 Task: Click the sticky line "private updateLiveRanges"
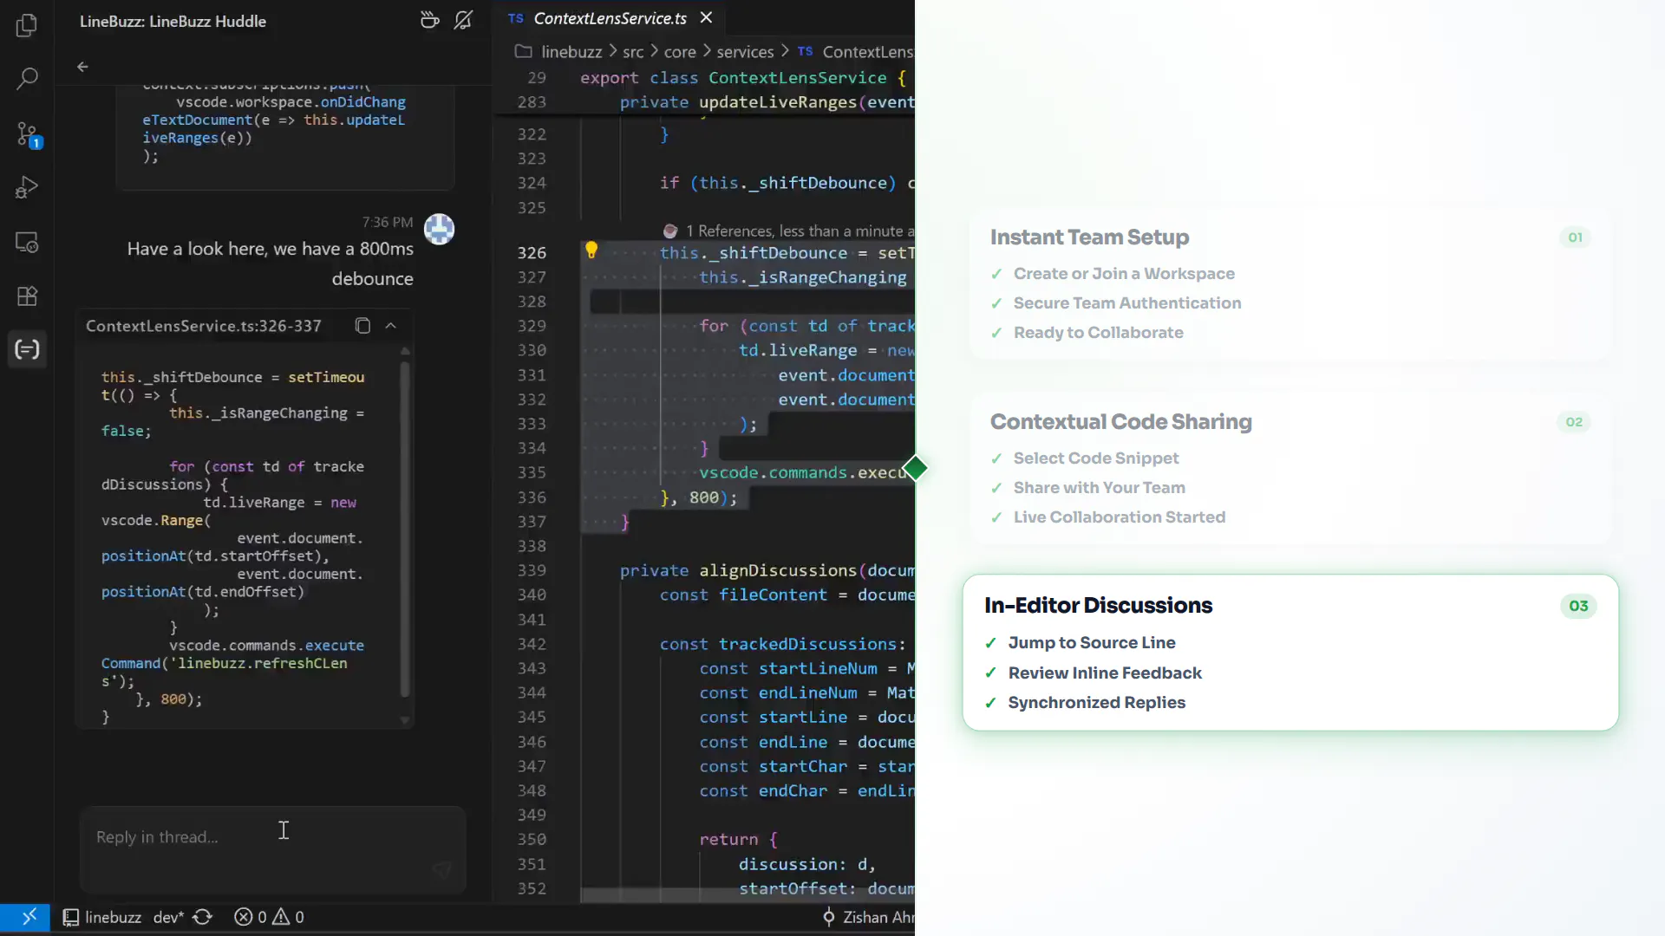click(767, 102)
